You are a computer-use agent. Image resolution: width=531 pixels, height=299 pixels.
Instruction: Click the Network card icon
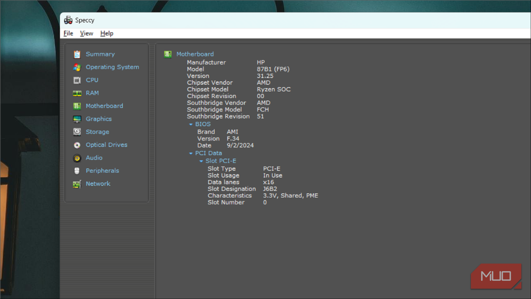click(x=77, y=184)
